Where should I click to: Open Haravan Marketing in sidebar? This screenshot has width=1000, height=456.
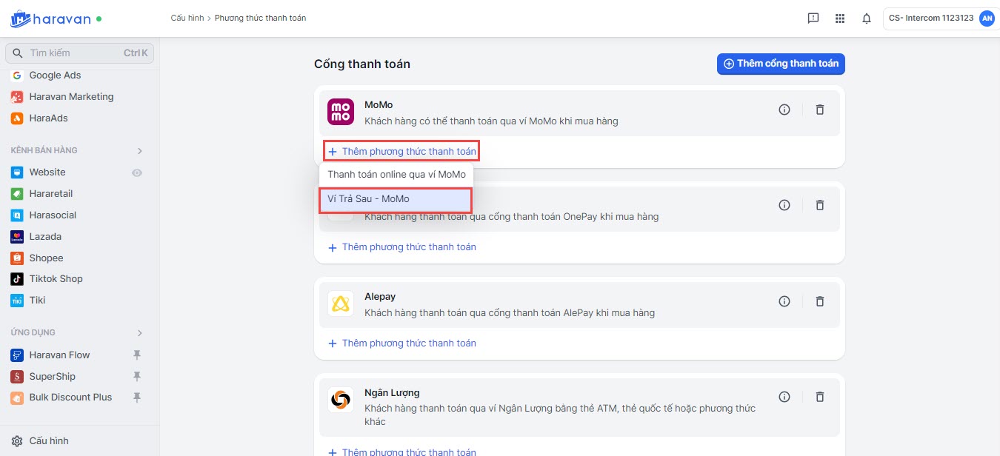click(x=72, y=97)
